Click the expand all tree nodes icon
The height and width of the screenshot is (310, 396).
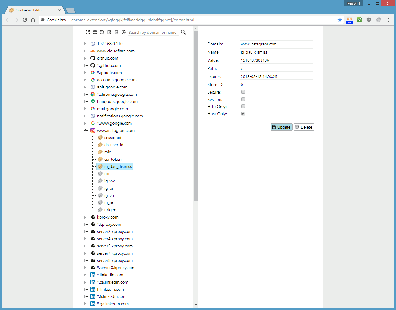click(88, 32)
